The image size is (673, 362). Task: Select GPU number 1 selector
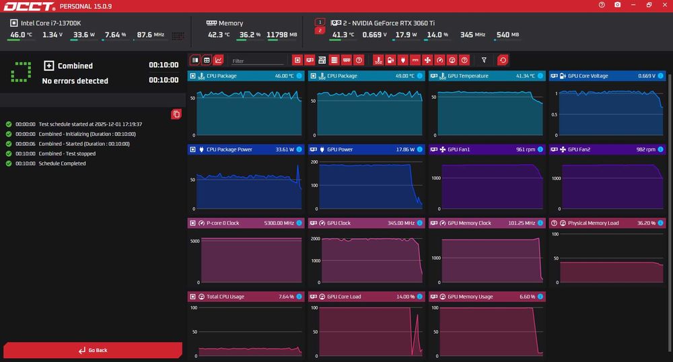[320, 22]
